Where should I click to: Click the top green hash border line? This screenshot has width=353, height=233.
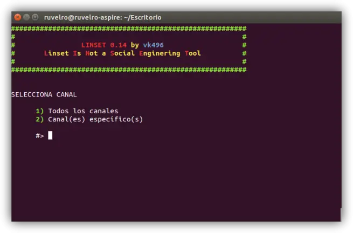(x=129, y=29)
